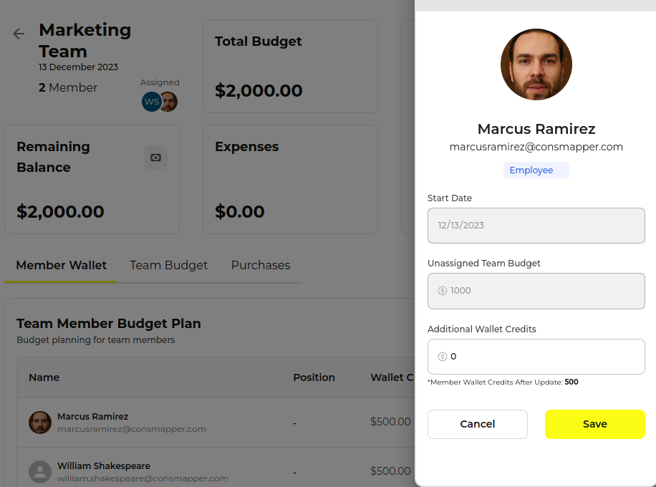The image size is (656, 487).
Task: Click the dollar icon in Additional Wallet Credits
Action: tap(442, 357)
